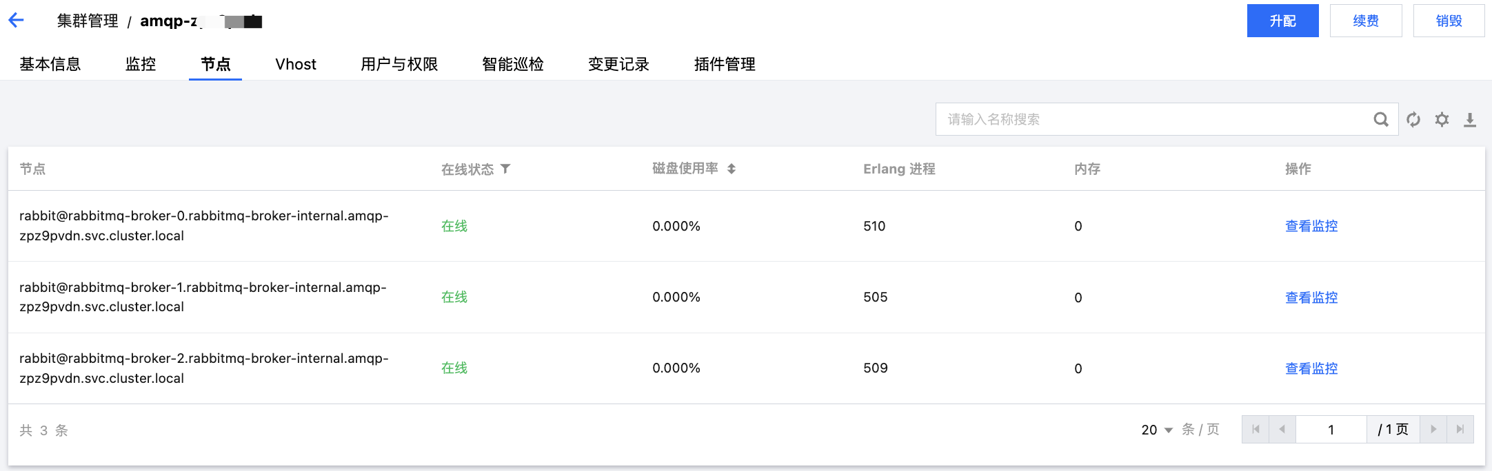View monitoring for rabbitmq-broker-2 node
This screenshot has width=1492, height=471.
click(x=1311, y=368)
